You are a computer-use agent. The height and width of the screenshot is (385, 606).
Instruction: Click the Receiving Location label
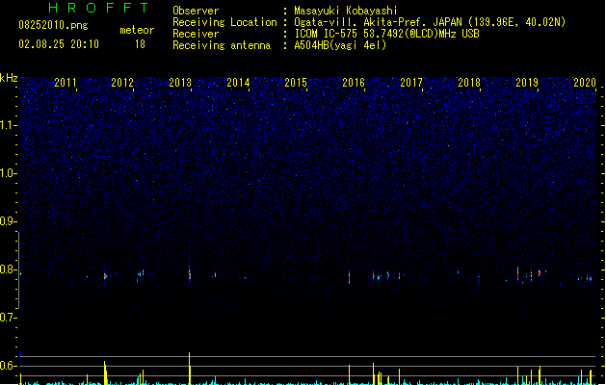pyautogui.click(x=224, y=22)
